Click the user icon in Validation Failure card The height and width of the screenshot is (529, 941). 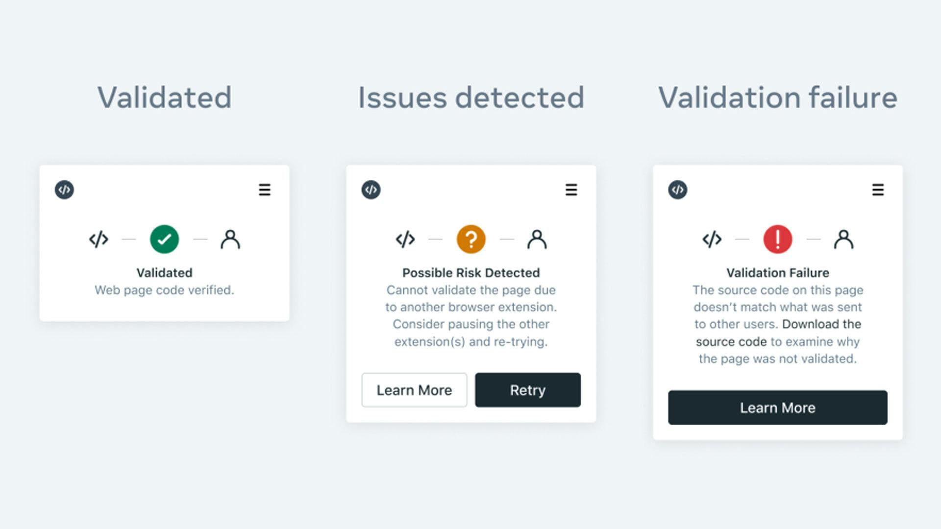pos(844,239)
